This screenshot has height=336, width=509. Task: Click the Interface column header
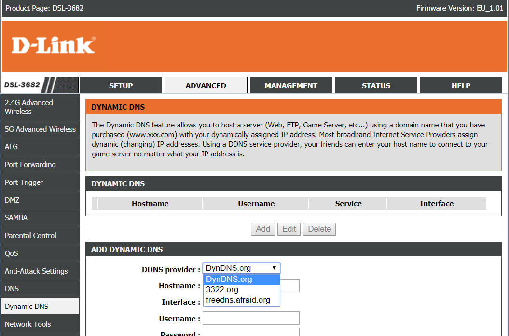[x=437, y=203]
